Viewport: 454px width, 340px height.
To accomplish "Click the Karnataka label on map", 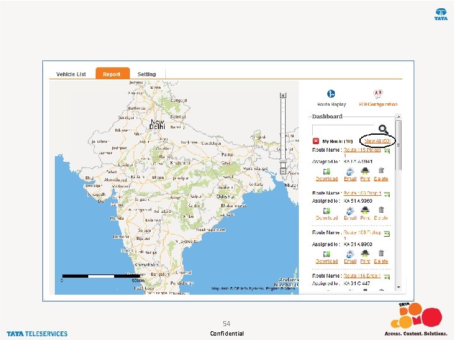I will (x=146, y=264).
